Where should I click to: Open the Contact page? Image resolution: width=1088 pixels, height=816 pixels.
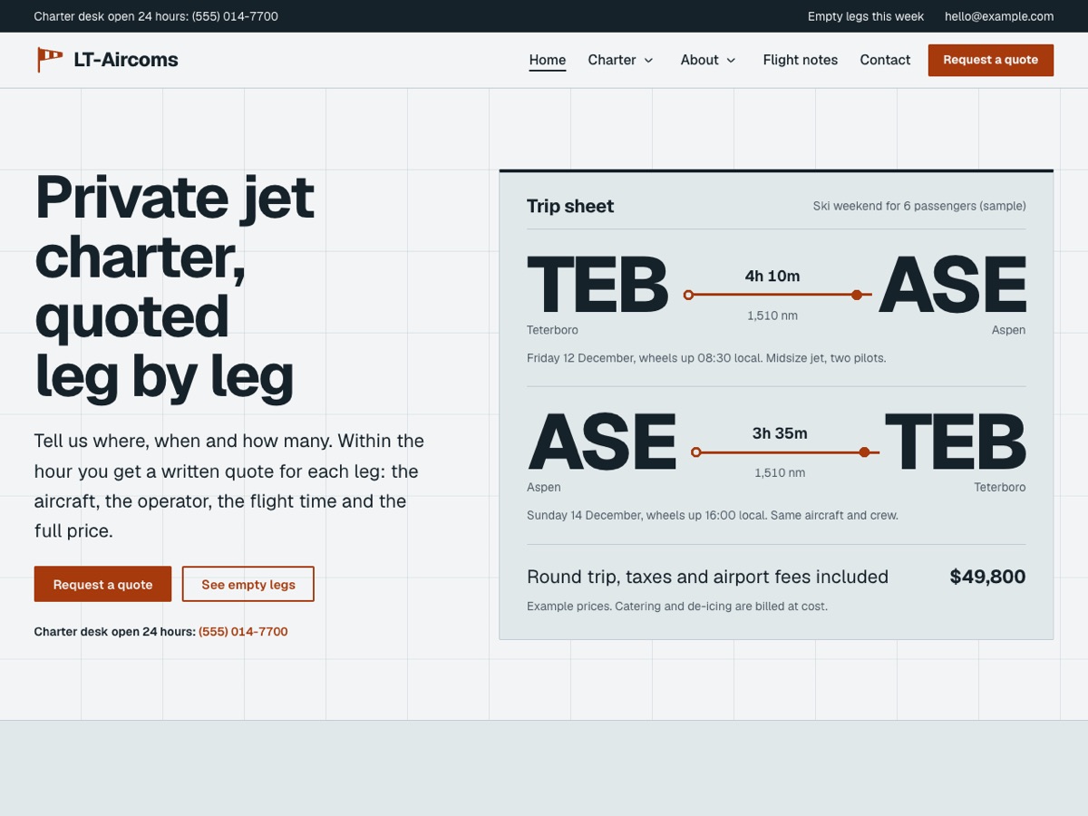[x=885, y=60]
